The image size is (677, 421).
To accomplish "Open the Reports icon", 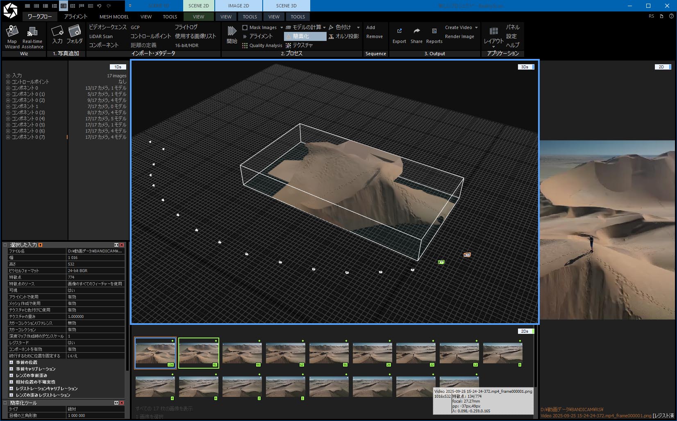I will 434,32.
